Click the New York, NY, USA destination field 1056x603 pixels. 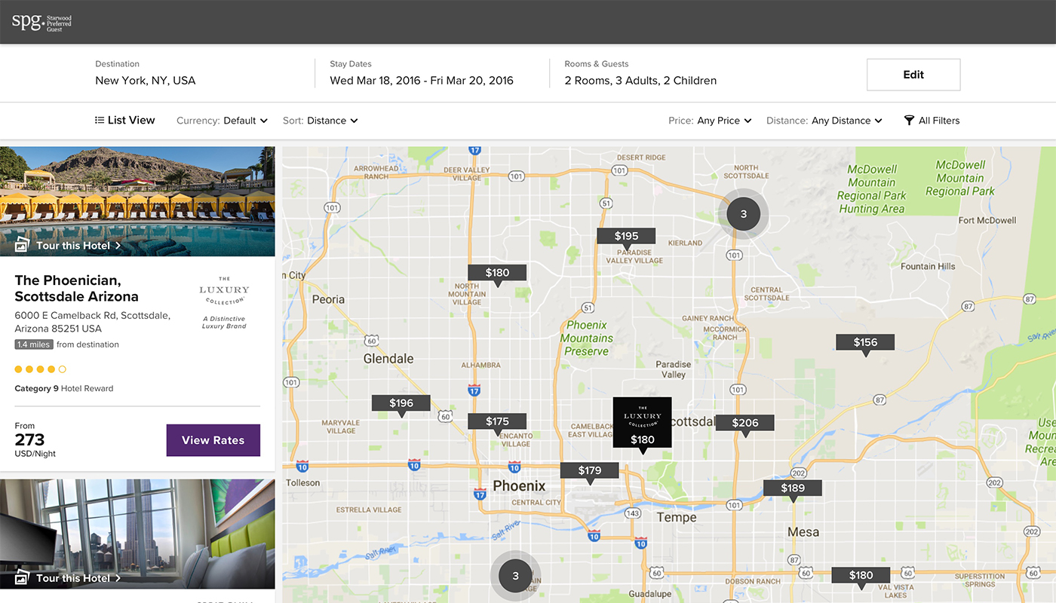click(146, 81)
